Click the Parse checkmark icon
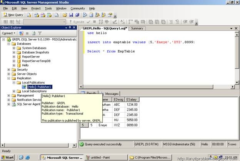The width and height of the screenshot is (240, 161). pos(88,22)
